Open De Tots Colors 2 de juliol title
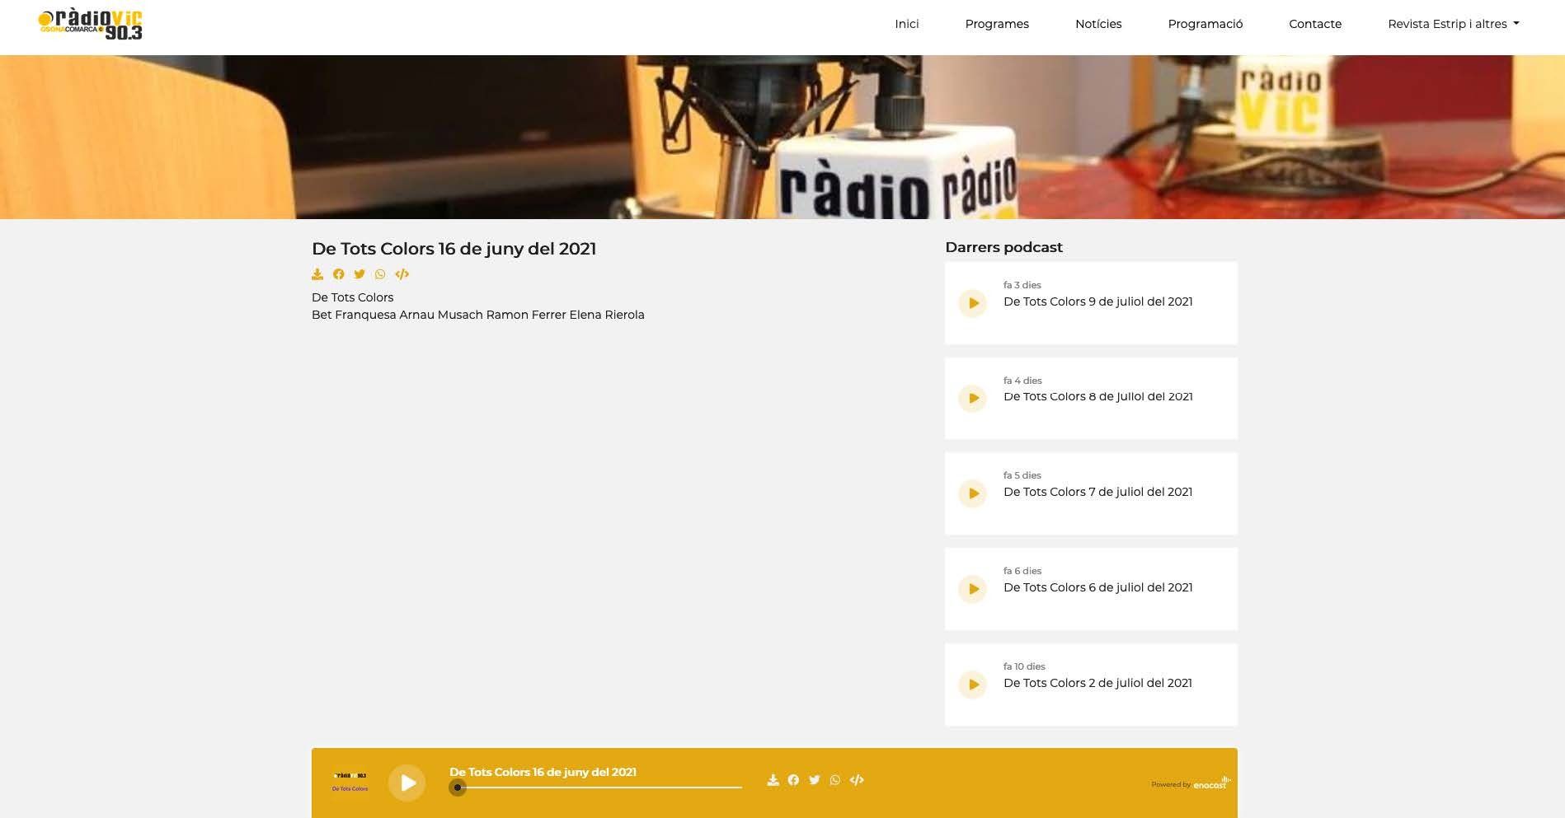 tap(1097, 683)
